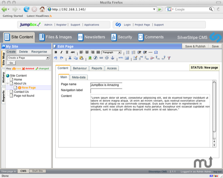Image resolution: width=223 pixels, height=178 pixels.
Task: Remove link with unlink icon
Action: point(107,58)
